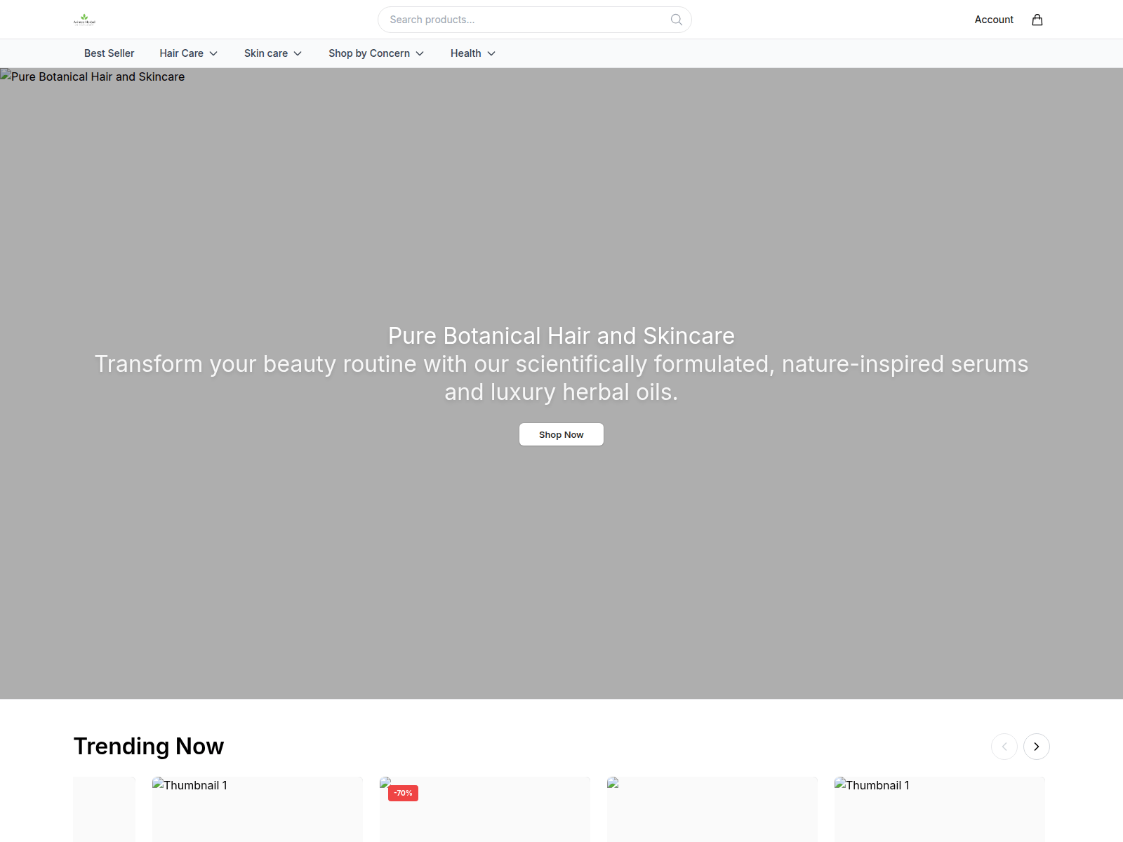Screen dimensions: 1123x842
Task: Click the Shop Now button
Action: click(x=561, y=434)
